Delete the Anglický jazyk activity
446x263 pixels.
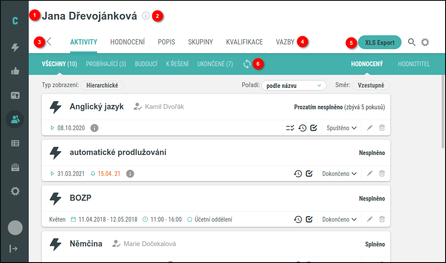coord(382,128)
